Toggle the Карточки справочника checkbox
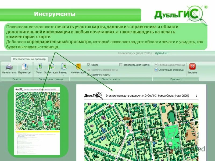215x161 pixels. (89, 70)
